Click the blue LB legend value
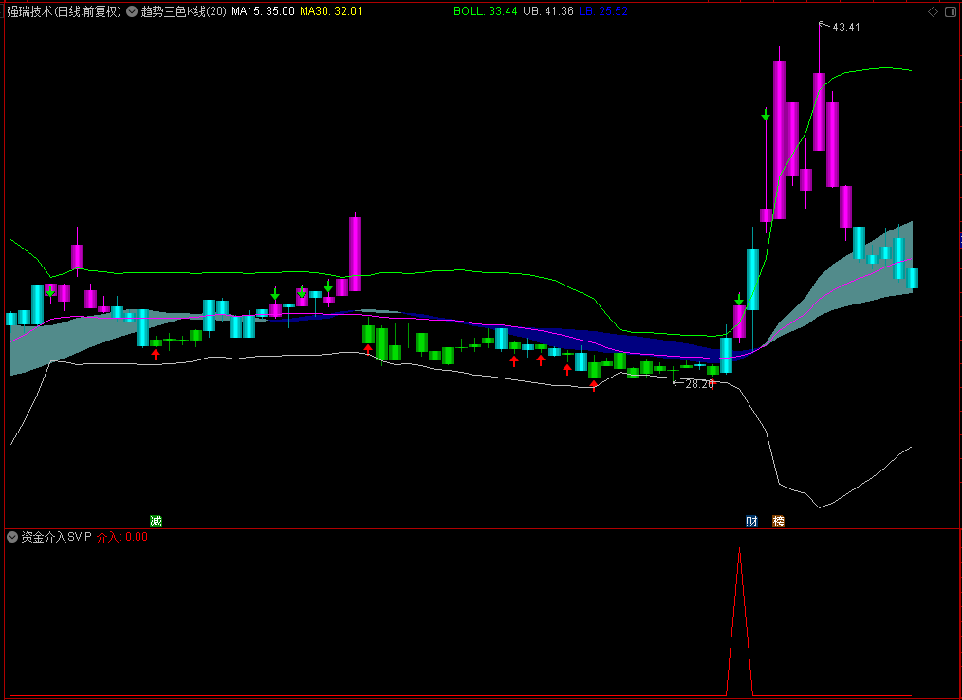962x700 pixels. (603, 11)
